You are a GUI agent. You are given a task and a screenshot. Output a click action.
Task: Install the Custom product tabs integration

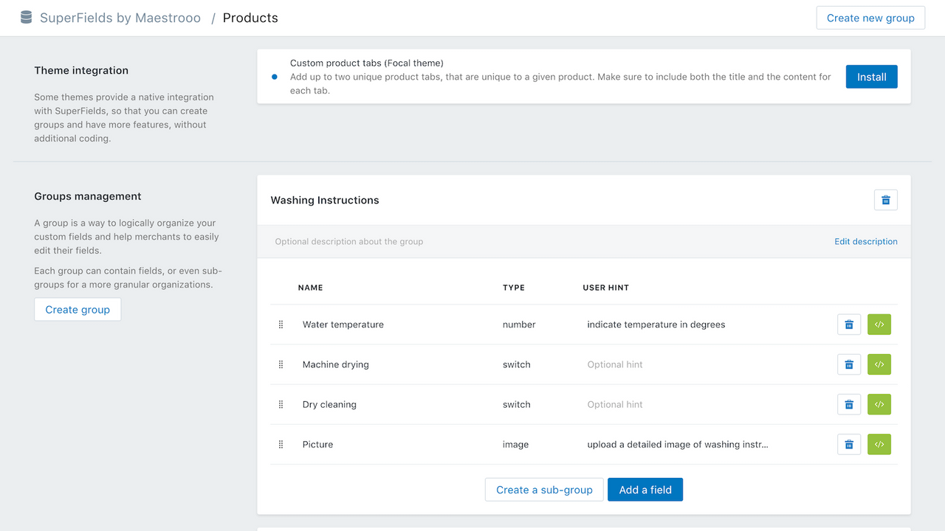click(x=871, y=76)
